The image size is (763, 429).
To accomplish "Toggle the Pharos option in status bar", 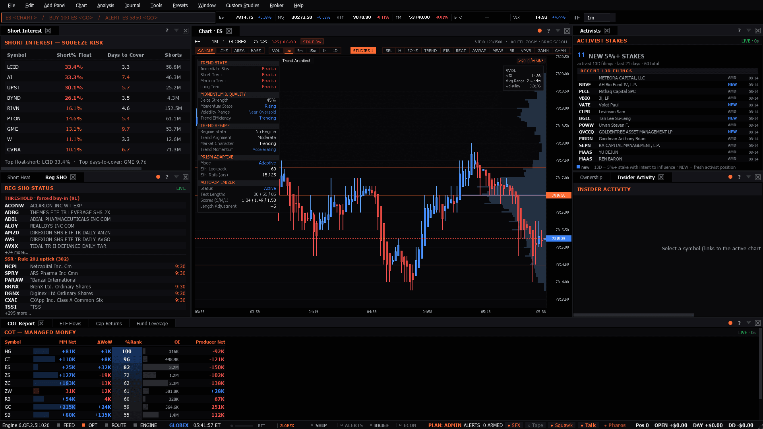I will 615,425.
